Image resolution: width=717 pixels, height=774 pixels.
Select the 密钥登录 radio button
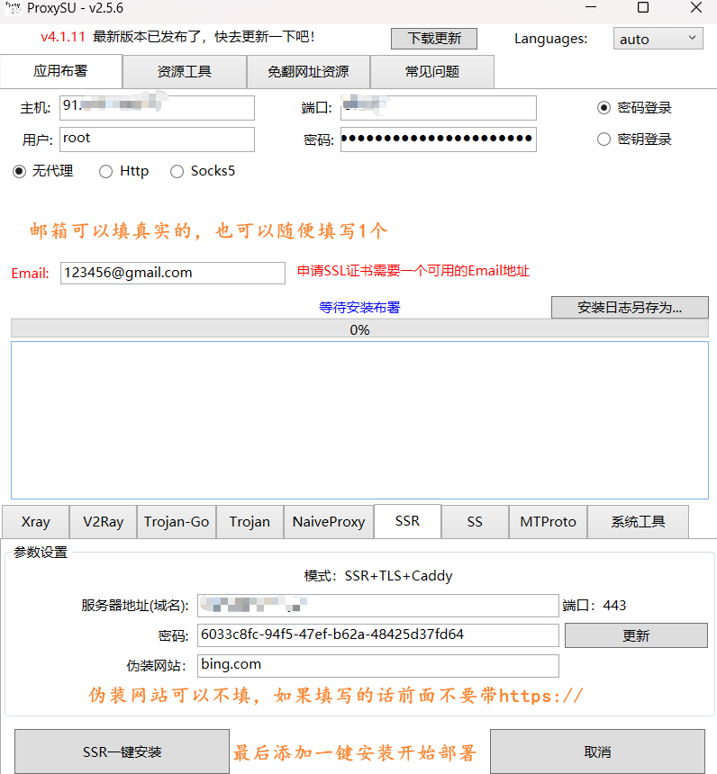tap(604, 139)
